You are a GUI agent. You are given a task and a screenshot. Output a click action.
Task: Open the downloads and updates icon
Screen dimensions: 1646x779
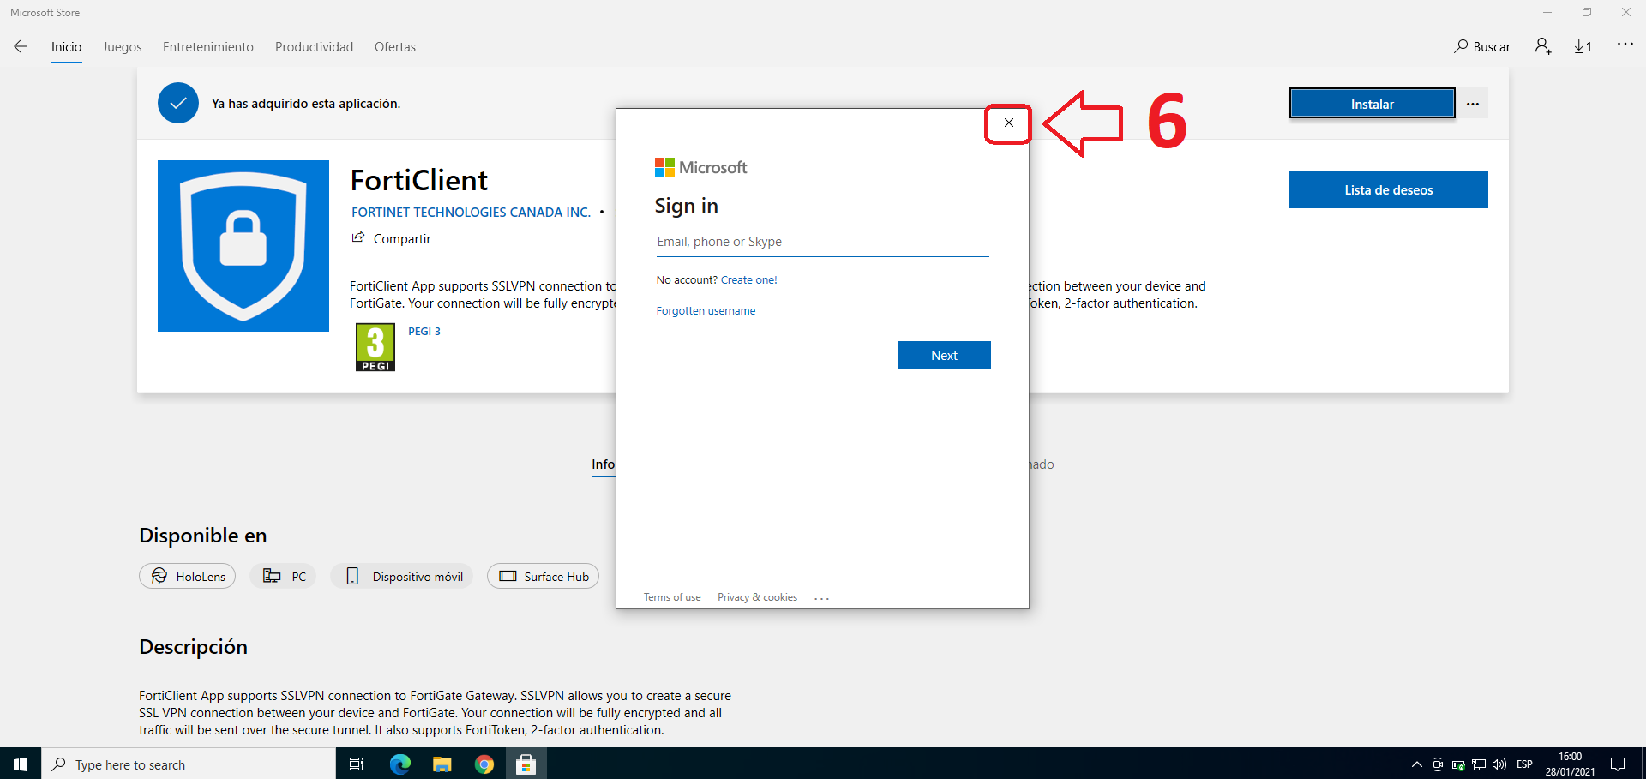tap(1583, 47)
